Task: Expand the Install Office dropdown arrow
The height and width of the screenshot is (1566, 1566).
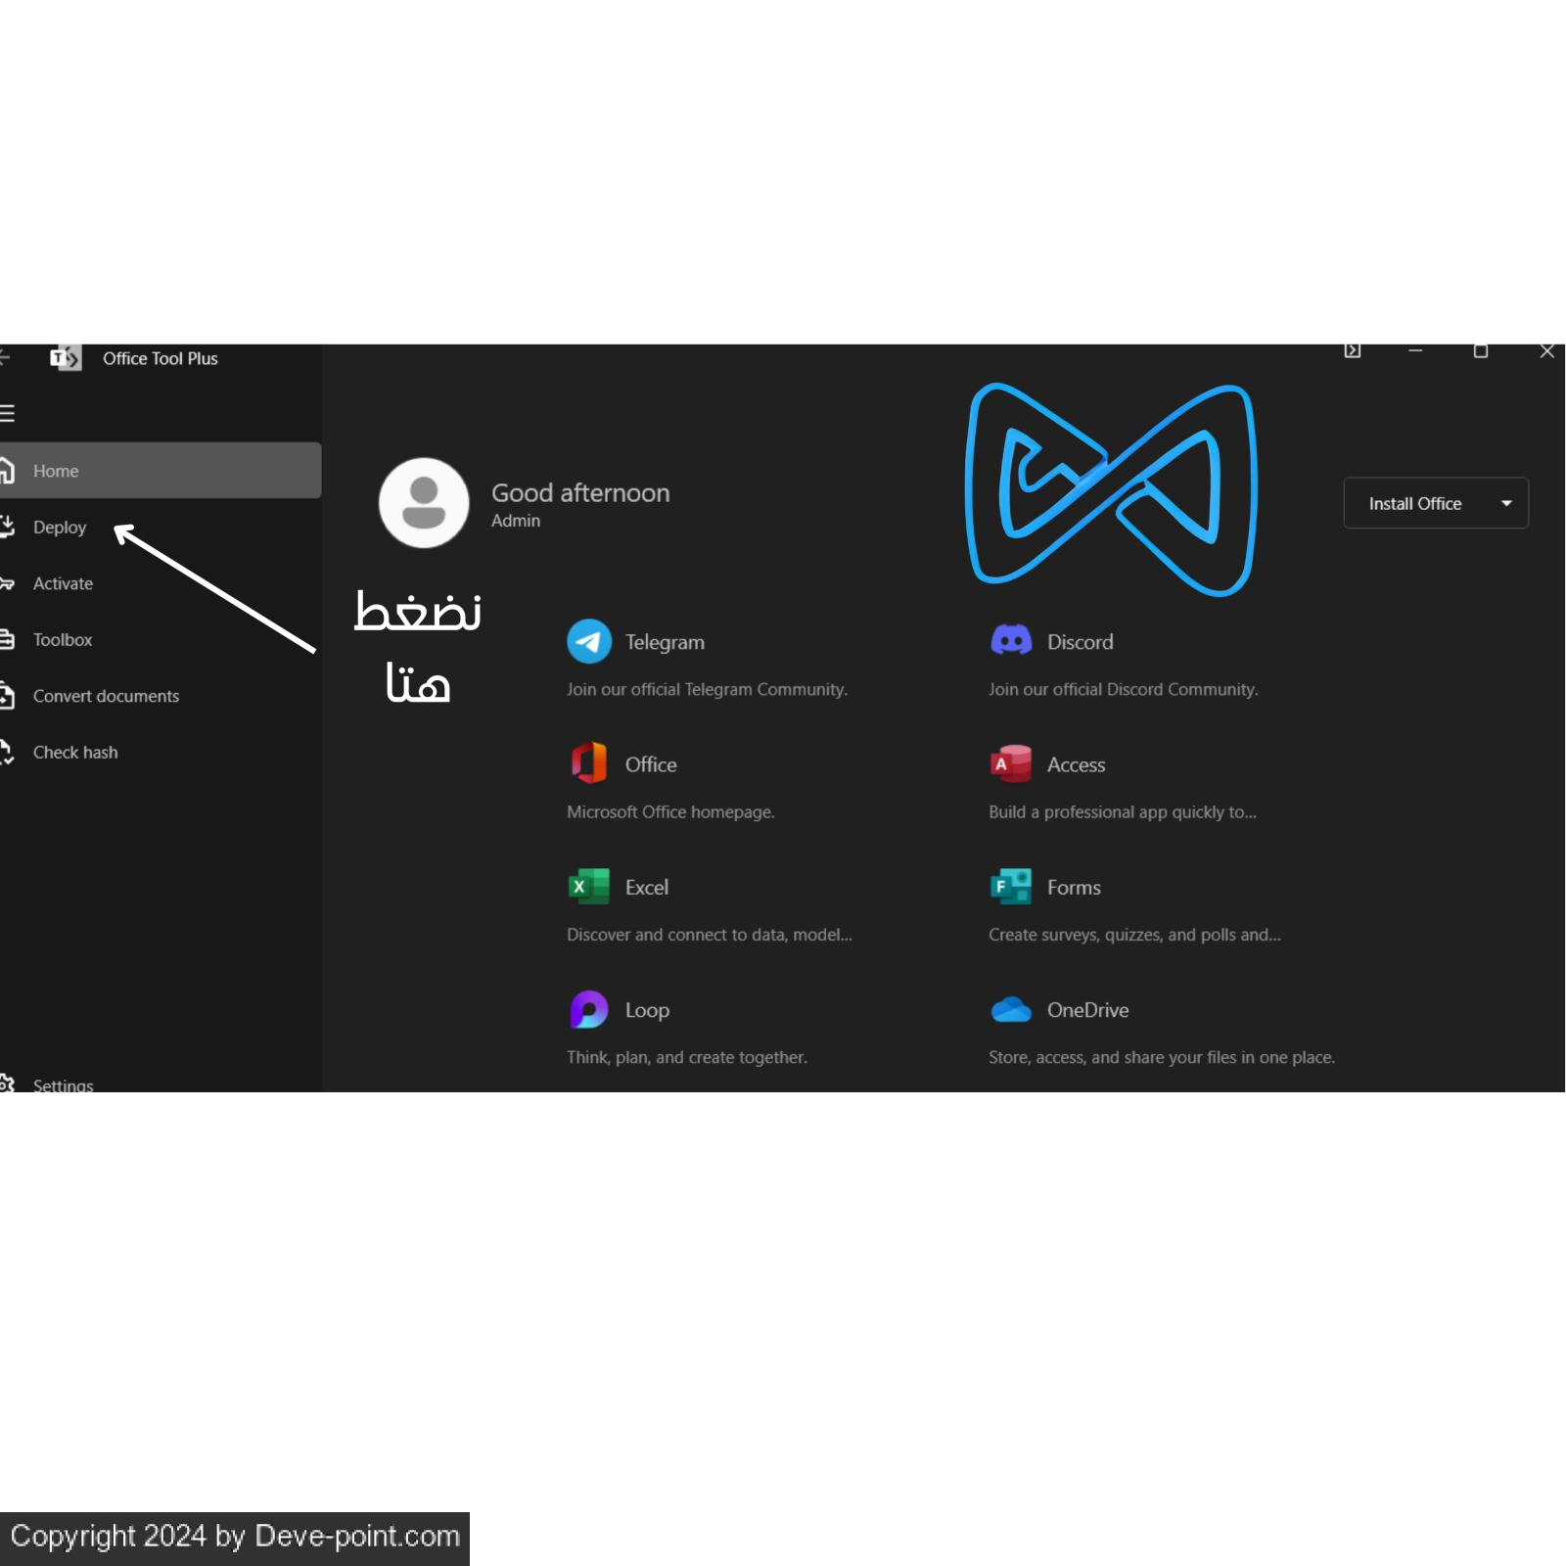Action: pos(1506,503)
